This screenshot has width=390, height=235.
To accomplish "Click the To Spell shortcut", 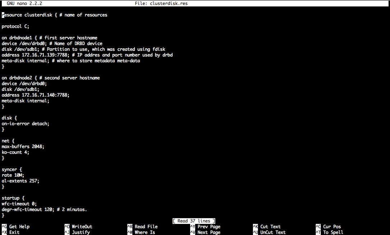I will pyautogui.click(x=330, y=232).
